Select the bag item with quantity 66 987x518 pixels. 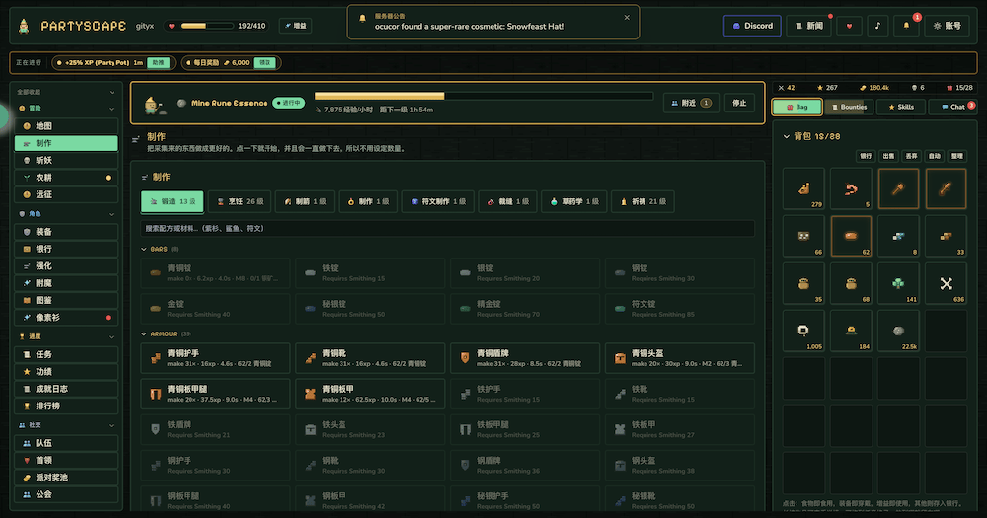click(x=803, y=236)
